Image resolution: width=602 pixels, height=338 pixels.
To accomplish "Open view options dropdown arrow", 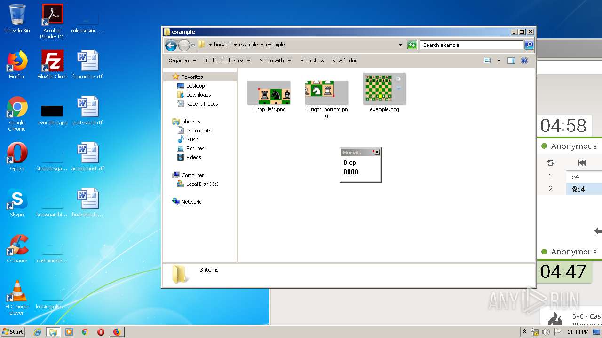I will 499,61.
